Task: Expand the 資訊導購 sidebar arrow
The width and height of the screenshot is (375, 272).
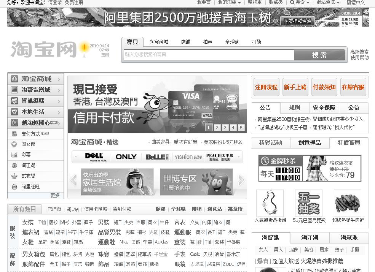Action: [59, 101]
